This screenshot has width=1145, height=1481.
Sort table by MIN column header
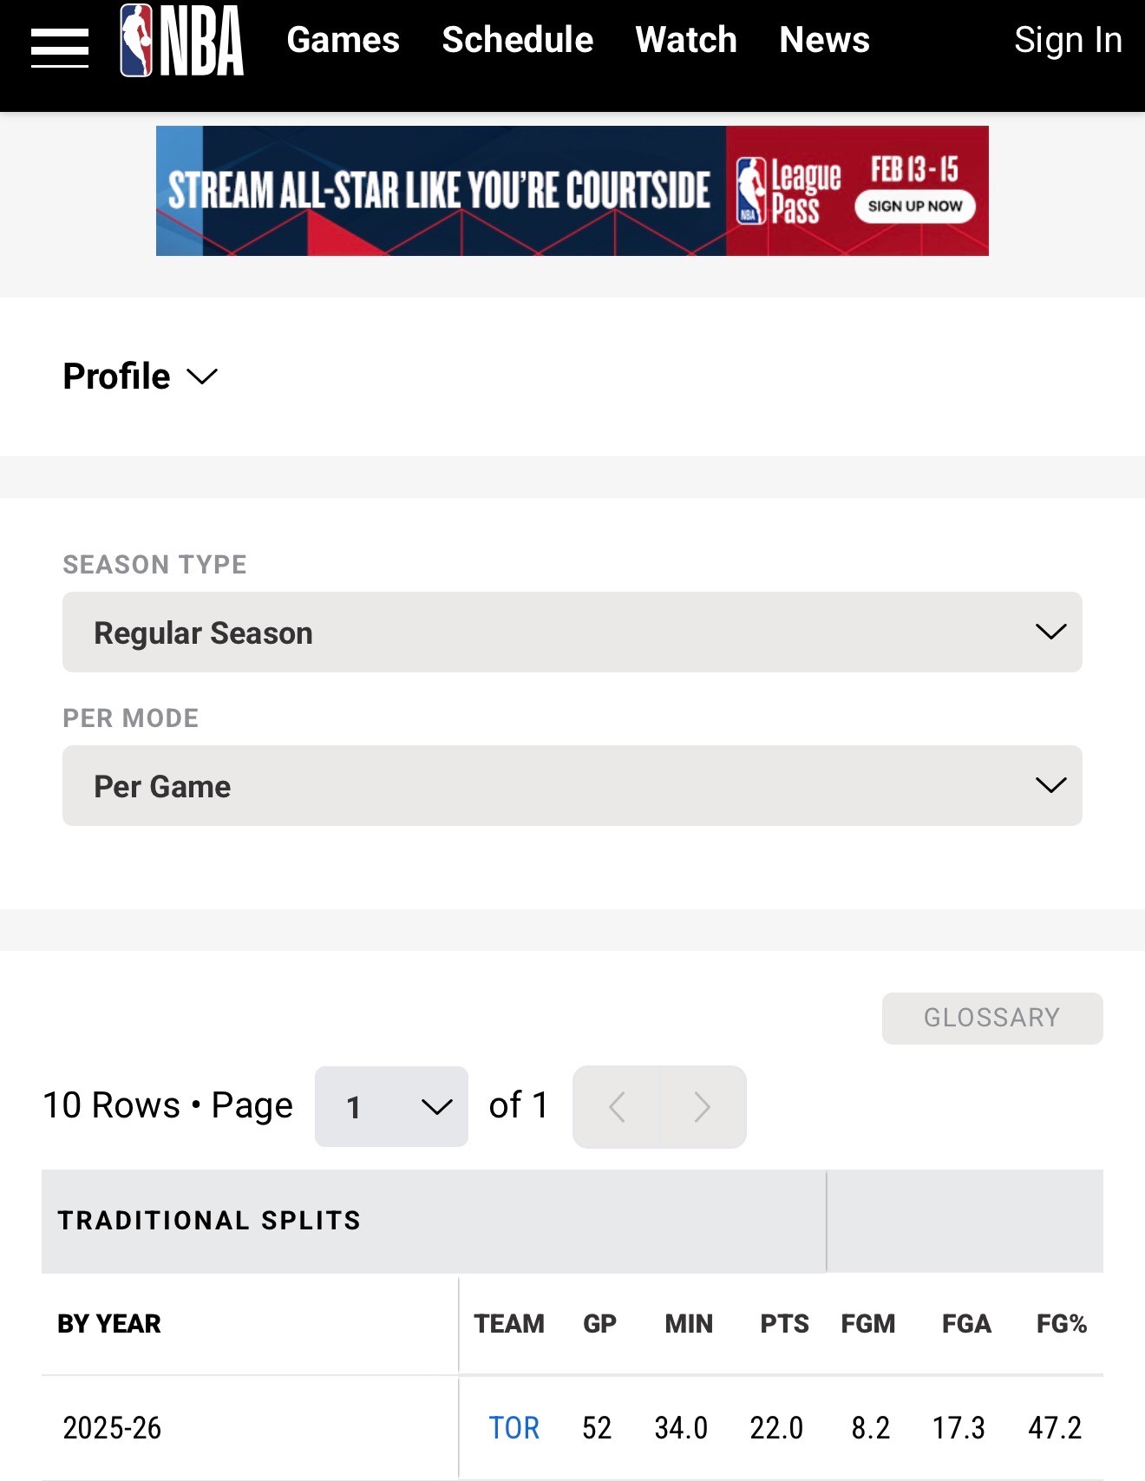[689, 1324]
